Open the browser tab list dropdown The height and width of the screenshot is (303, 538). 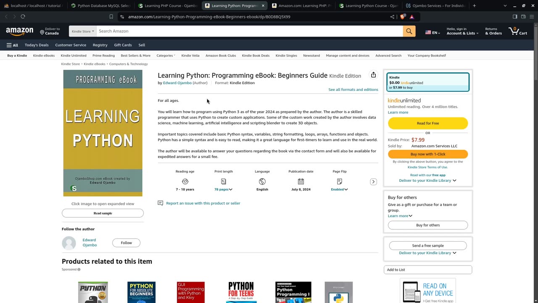click(505, 5)
